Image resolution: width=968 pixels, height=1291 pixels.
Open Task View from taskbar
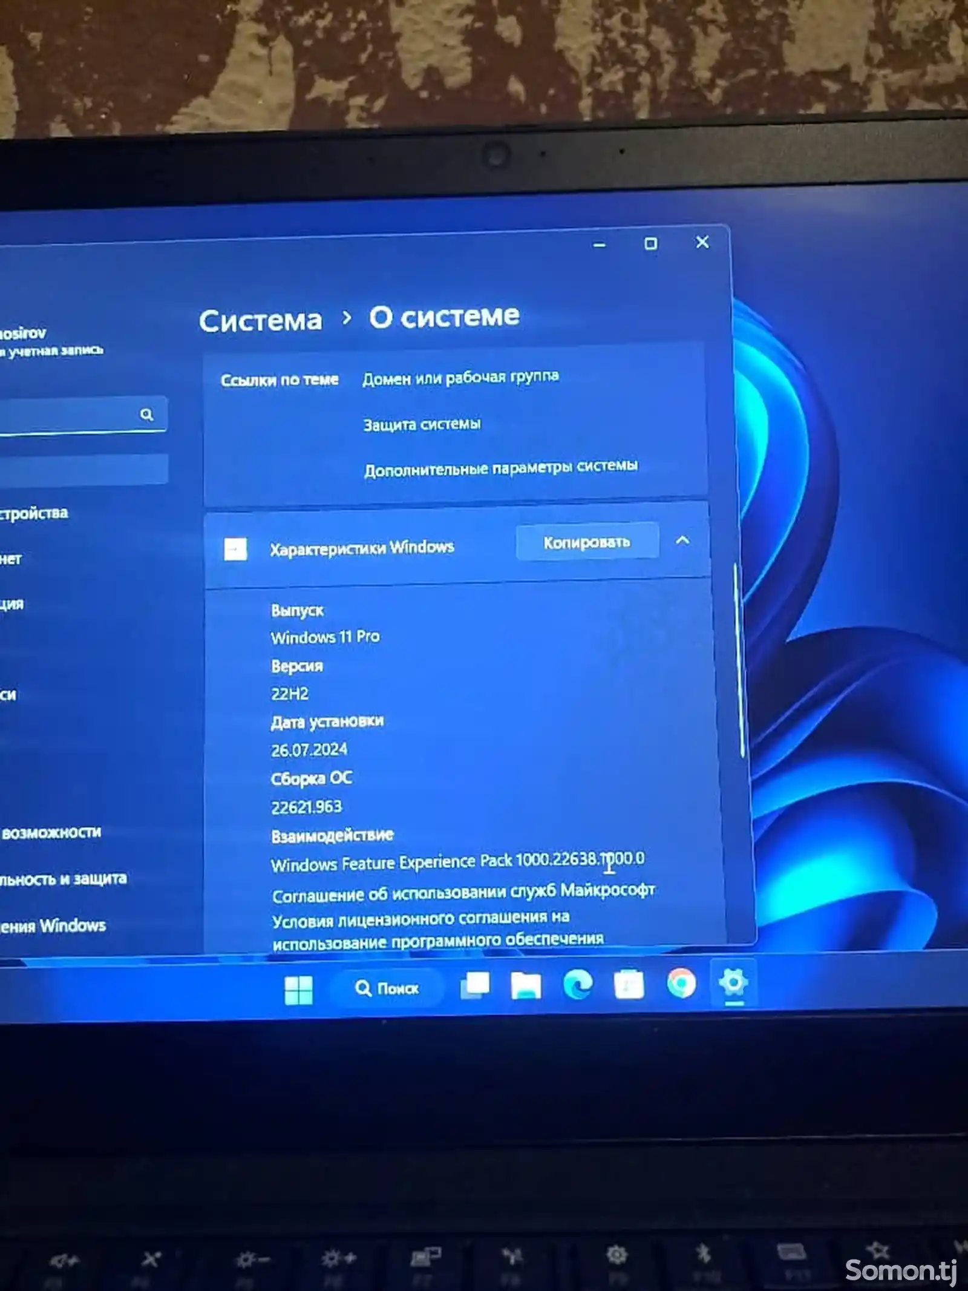pyautogui.click(x=475, y=986)
